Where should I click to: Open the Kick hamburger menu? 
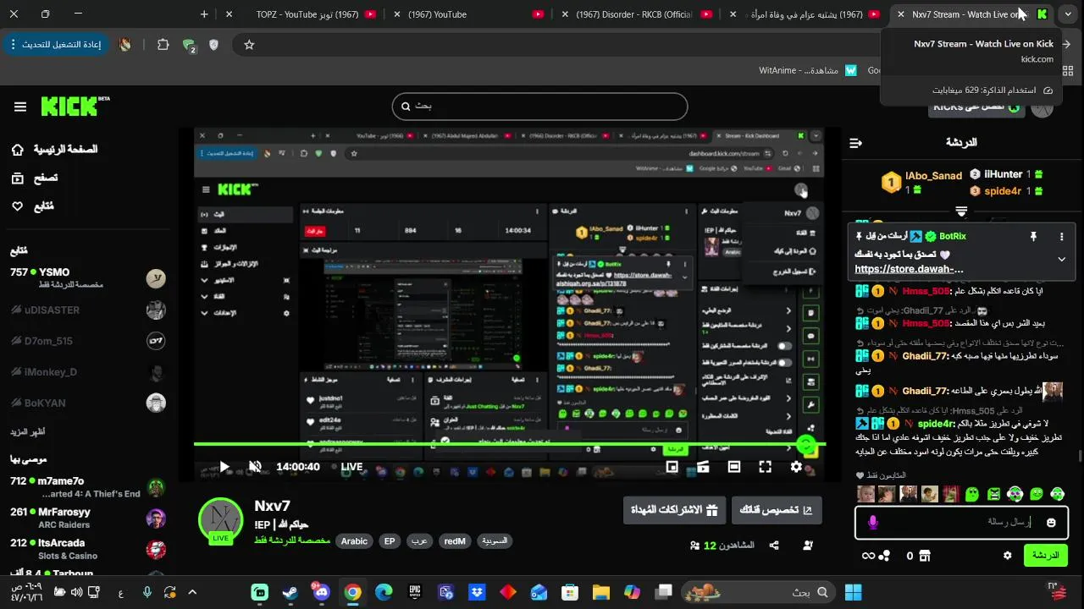[x=20, y=107]
